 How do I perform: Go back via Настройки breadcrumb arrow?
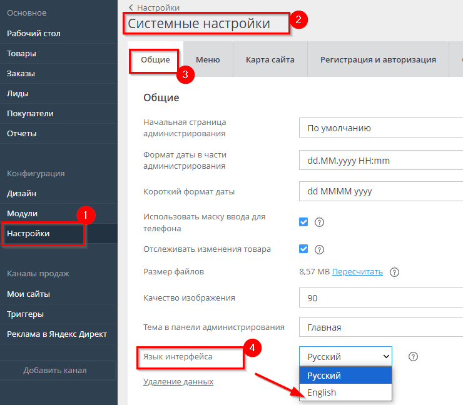(x=131, y=7)
